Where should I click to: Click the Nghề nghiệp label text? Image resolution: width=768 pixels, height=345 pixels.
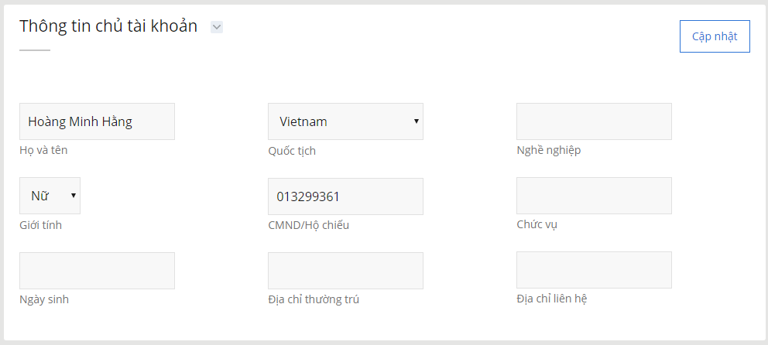coord(549,150)
